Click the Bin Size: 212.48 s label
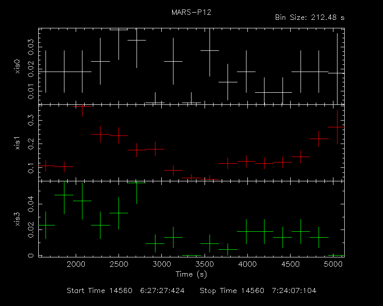Screen dimensions: 383x306 [310, 18]
